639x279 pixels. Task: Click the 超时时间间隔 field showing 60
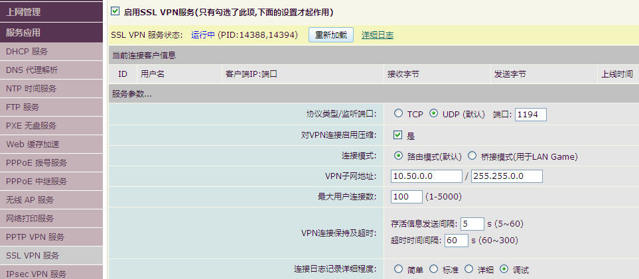457,240
